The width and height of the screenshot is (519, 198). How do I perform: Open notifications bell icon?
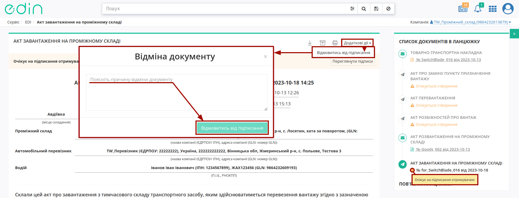478,8
